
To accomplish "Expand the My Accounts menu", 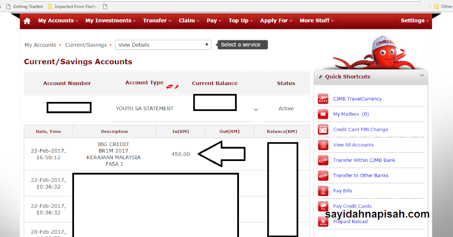I will [58, 21].
